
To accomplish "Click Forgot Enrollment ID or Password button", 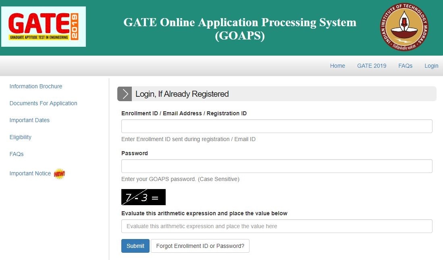I will click(x=200, y=246).
